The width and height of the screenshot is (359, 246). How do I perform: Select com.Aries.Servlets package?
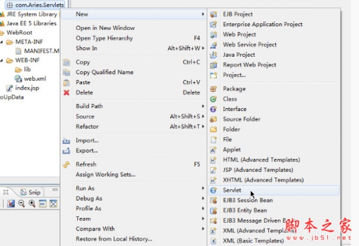(x=35, y=5)
